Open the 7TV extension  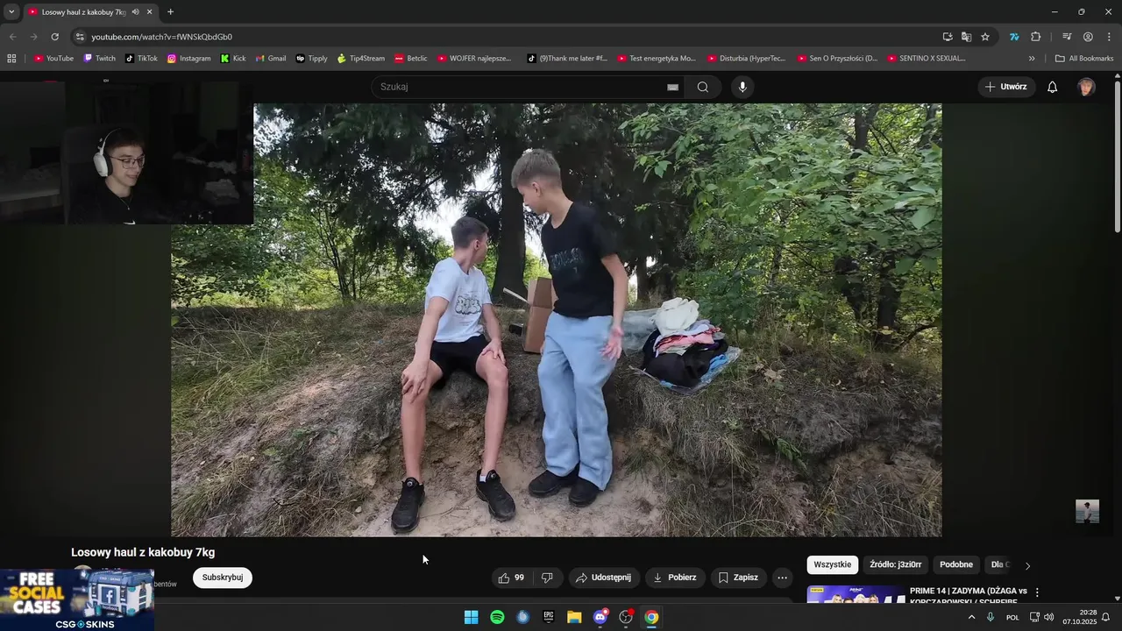1014,37
